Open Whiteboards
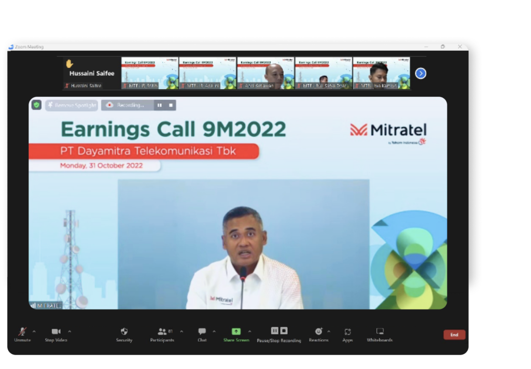Viewport: 531px width, 369px height. (380, 334)
